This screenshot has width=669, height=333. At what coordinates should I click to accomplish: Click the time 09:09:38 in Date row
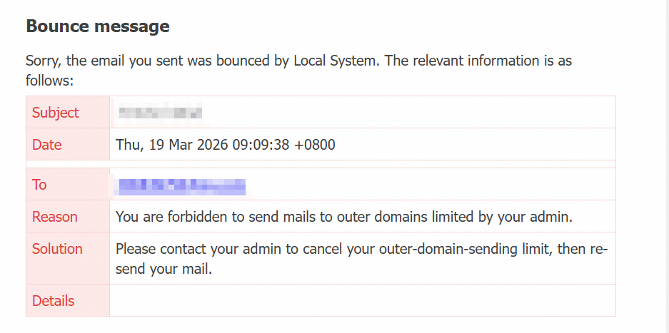[x=261, y=145]
